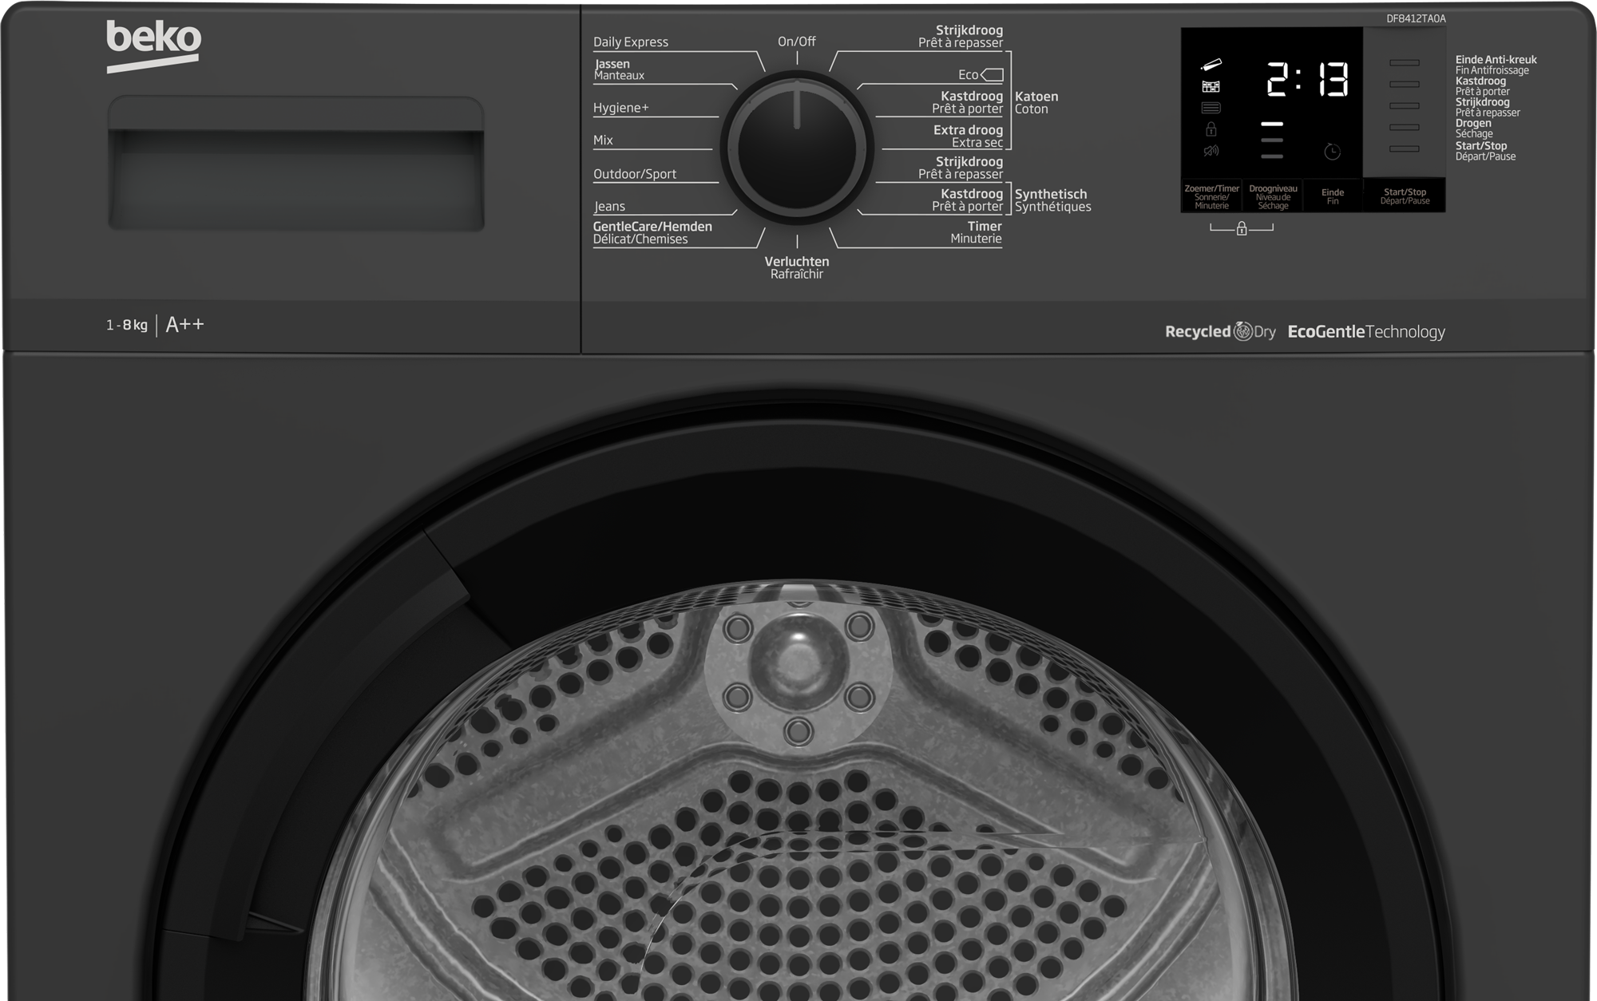The width and height of the screenshot is (1597, 1001).
Task: Turn the program selector knob
Action: pos(797,144)
